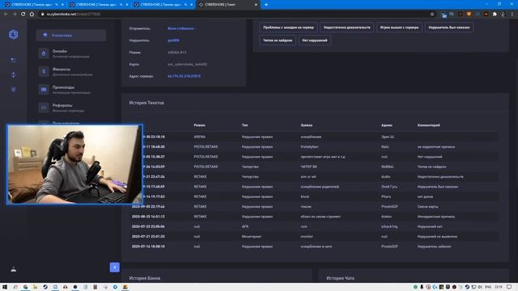
Task: Click the Промокоды section icon
Action: point(44,90)
